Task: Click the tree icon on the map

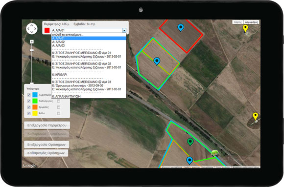Action: [214, 153]
